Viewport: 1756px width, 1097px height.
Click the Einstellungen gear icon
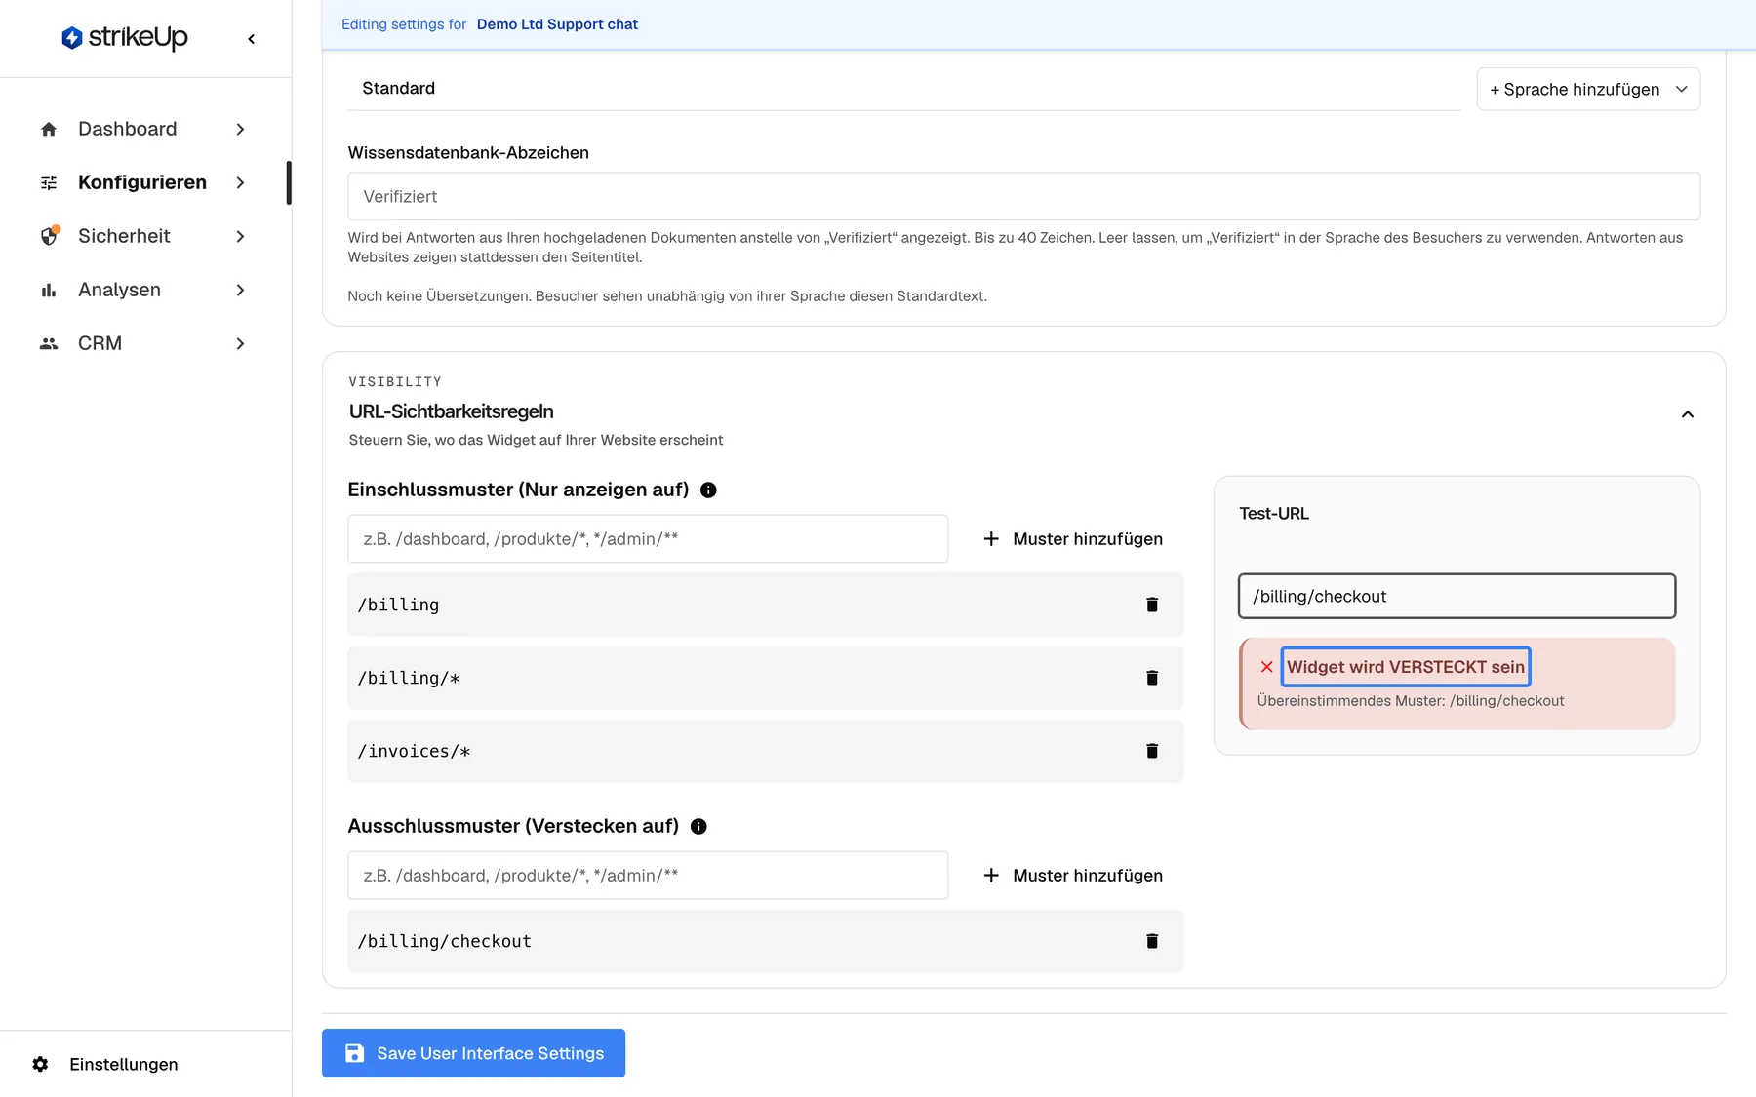tap(40, 1064)
